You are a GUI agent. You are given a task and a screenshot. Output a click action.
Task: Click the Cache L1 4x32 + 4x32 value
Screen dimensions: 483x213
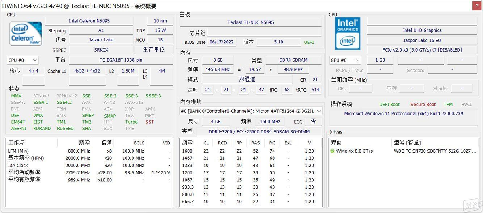[x=87, y=71]
